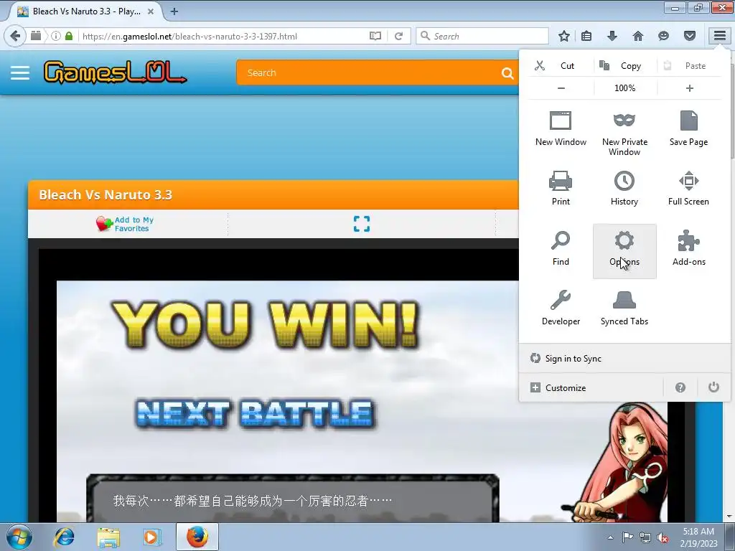Click the orange search magnifier button
This screenshot has width=735, height=551.
(x=507, y=72)
